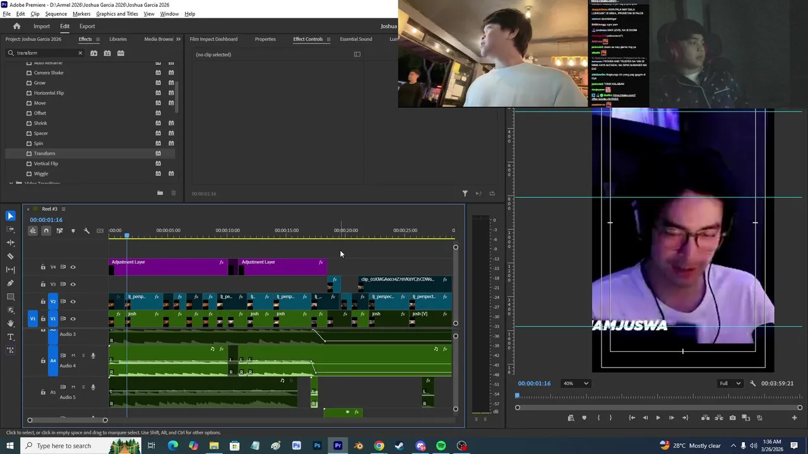This screenshot has height=454, width=808.
Task: Collapse the Video Transitions folder
Action: [11, 183]
